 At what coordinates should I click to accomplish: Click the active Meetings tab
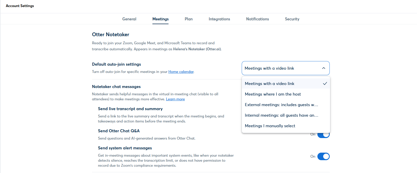pyautogui.click(x=160, y=19)
